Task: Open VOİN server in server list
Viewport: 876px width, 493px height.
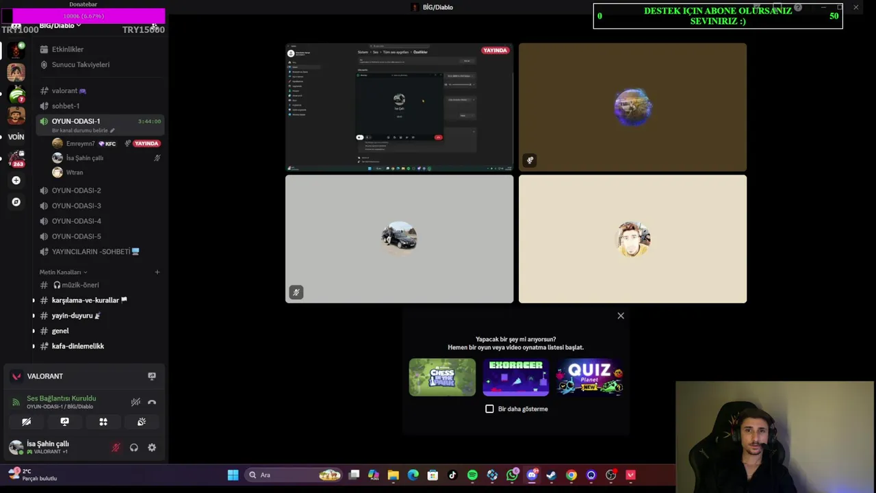Action: pyautogui.click(x=16, y=137)
